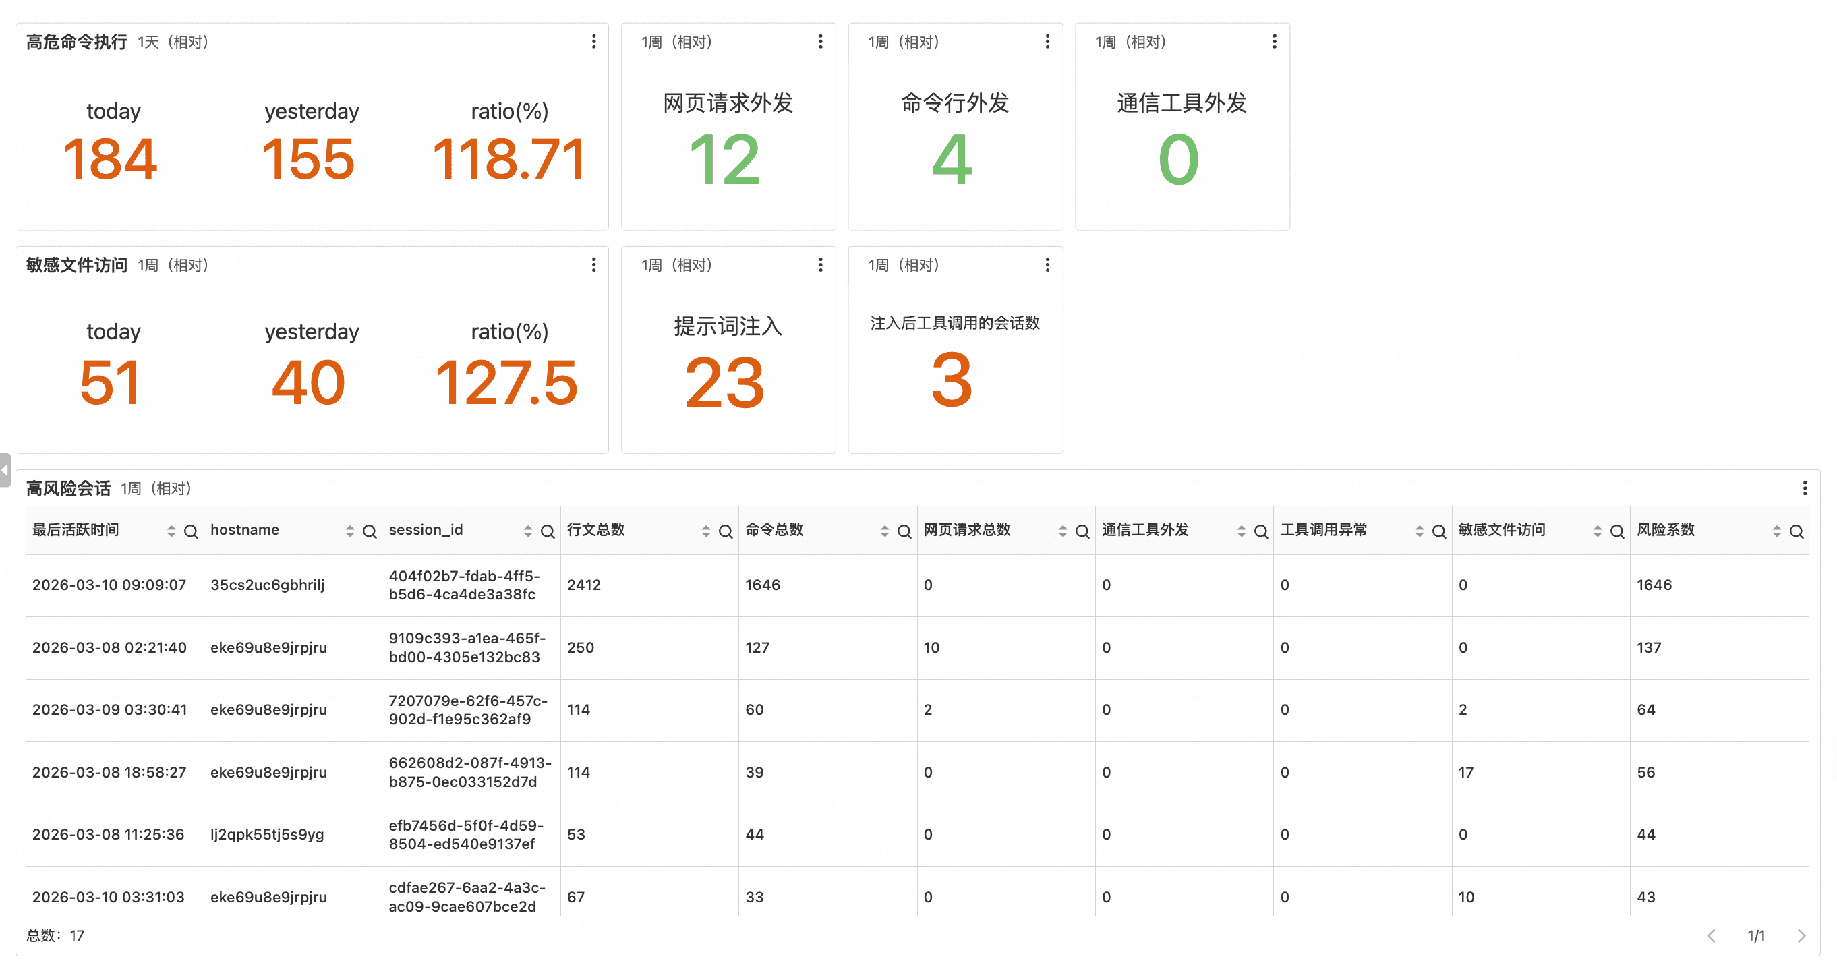Sort by 最后活跃时间 column
The width and height of the screenshot is (1837, 967).
point(171,531)
